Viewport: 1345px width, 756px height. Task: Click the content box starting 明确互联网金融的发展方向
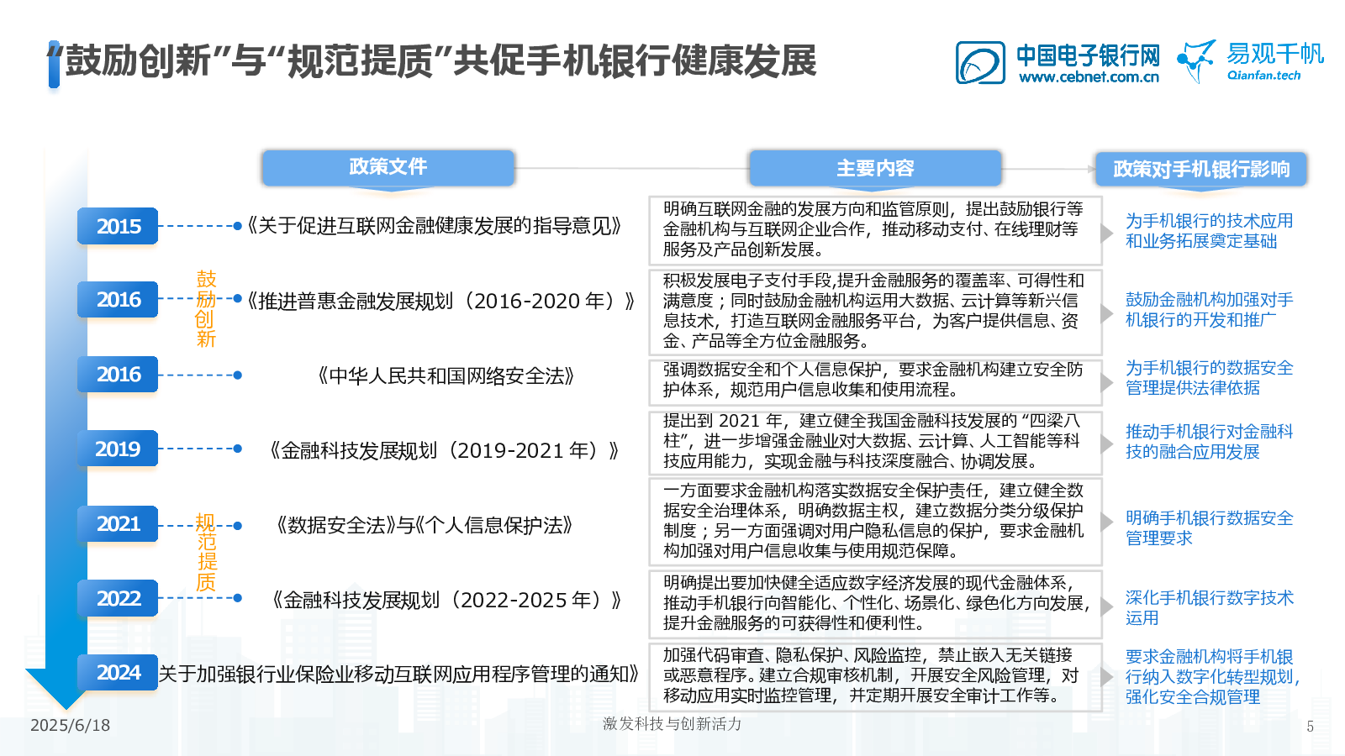875,230
